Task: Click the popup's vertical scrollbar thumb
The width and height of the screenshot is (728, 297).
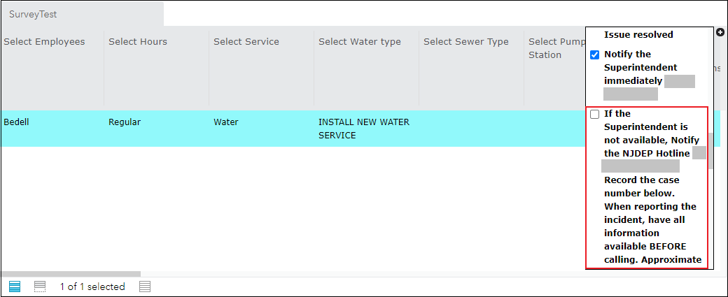Action: click(710, 150)
